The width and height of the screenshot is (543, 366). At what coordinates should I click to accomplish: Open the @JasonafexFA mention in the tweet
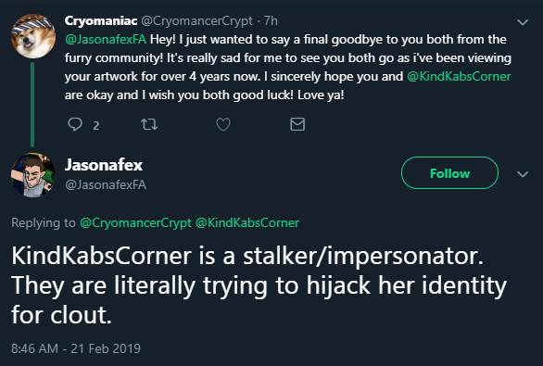(x=106, y=40)
